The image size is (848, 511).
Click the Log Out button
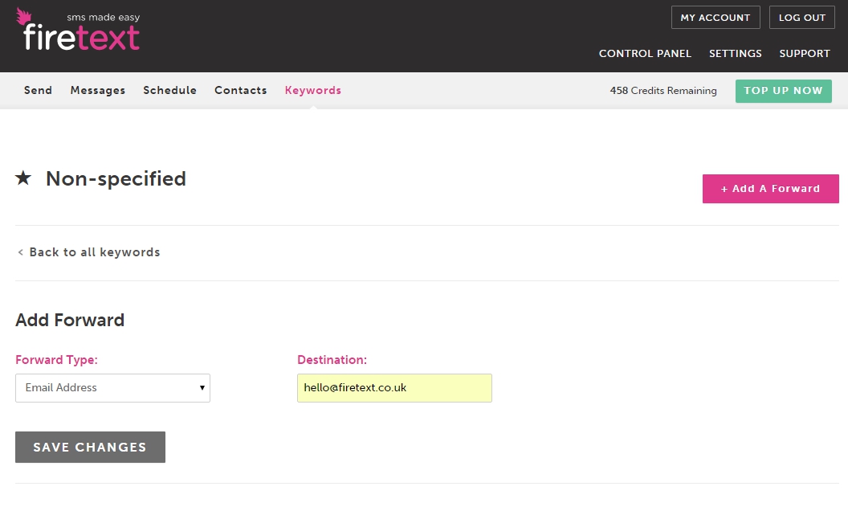tap(801, 18)
